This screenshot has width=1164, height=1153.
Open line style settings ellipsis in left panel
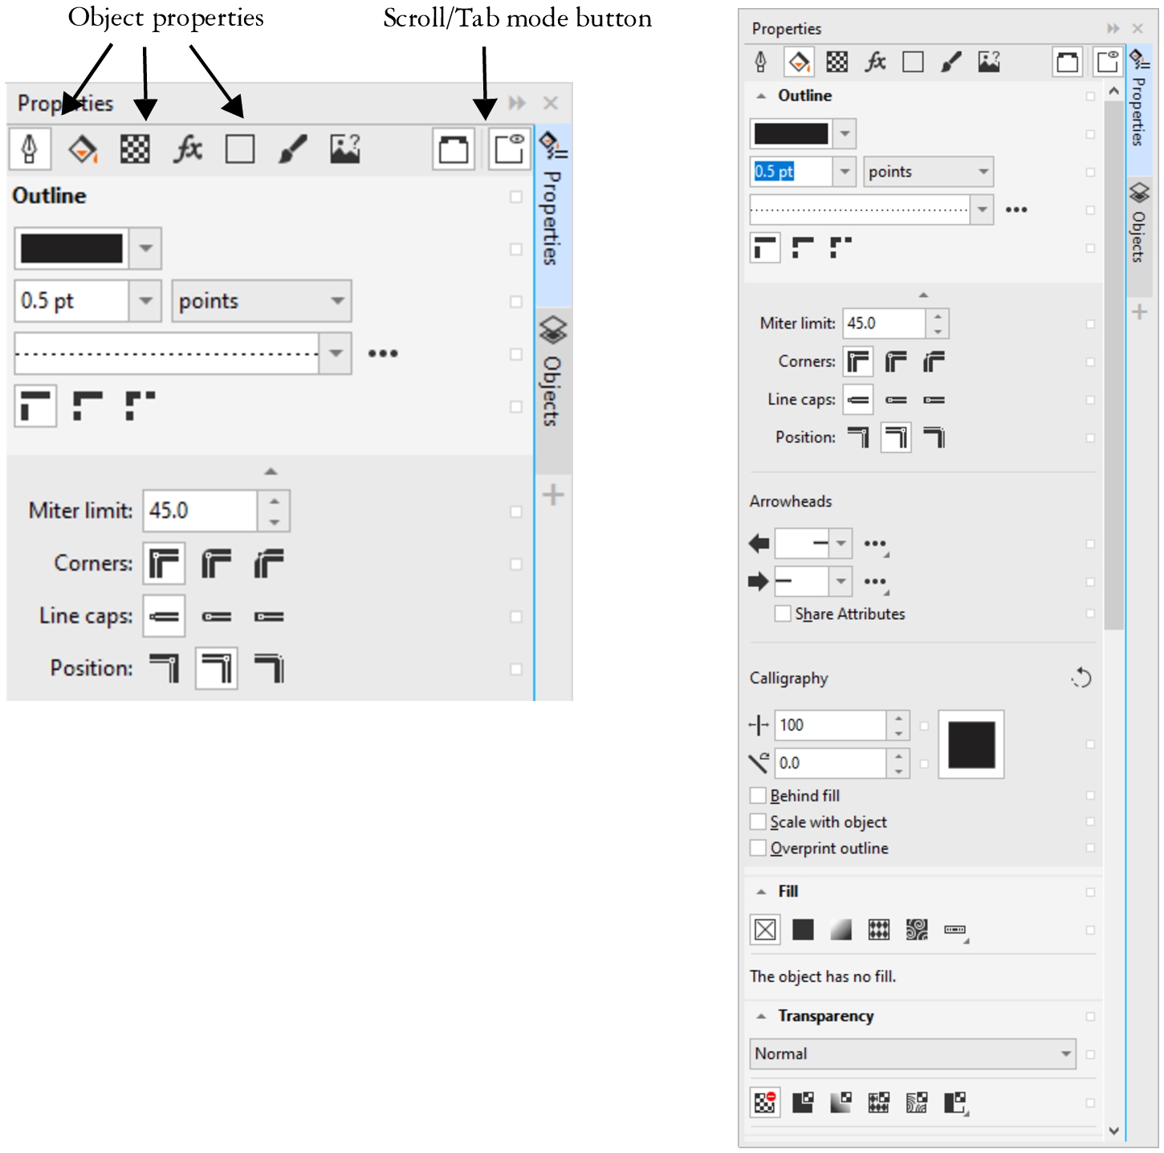(383, 354)
